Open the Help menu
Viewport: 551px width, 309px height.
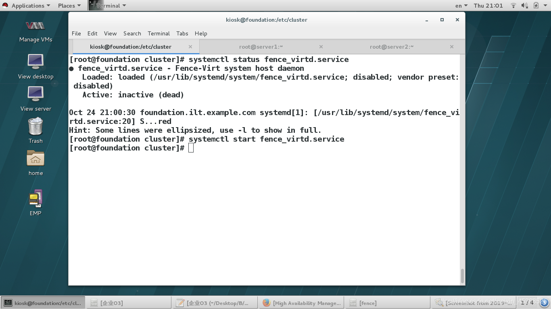[201, 33]
